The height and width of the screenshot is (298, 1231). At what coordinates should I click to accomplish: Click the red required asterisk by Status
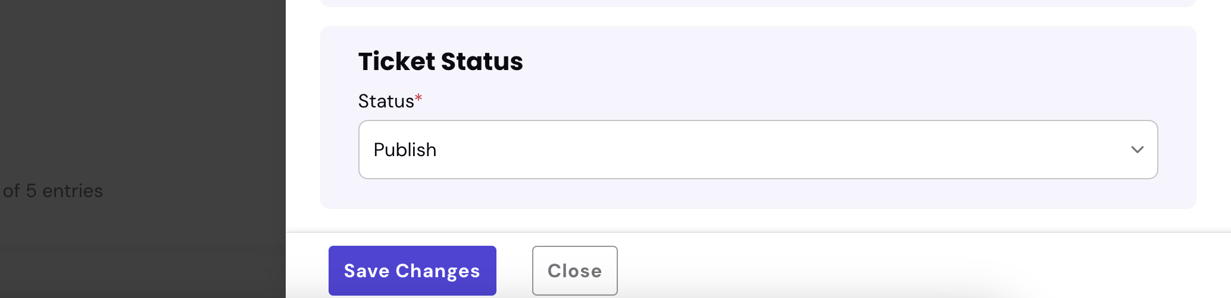(x=418, y=98)
